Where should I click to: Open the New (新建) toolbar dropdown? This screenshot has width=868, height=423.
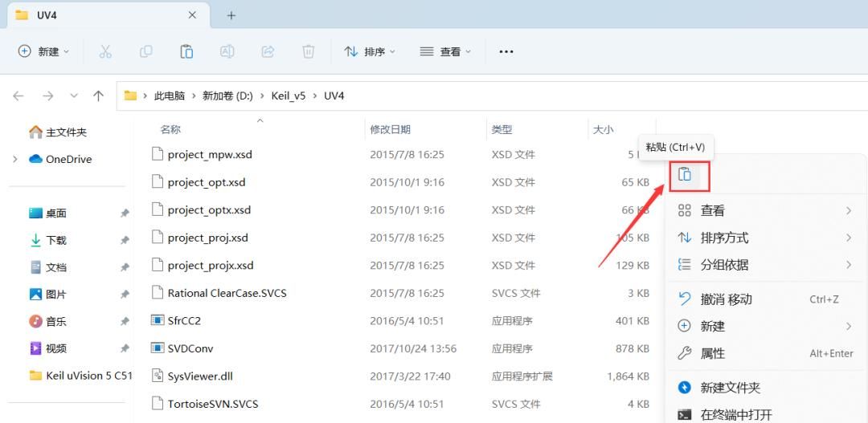tap(43, 51)
